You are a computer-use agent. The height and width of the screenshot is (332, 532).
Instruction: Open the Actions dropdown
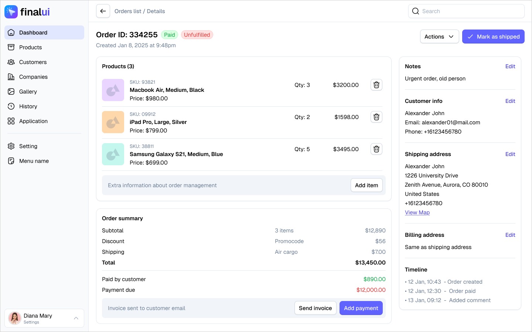pos(439,37)
